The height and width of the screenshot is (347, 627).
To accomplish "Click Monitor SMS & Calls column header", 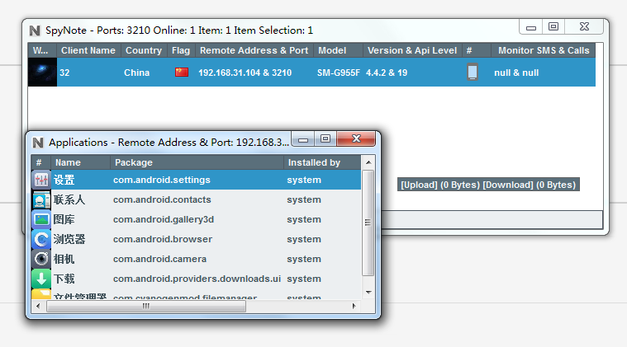I will pos(544,50).
